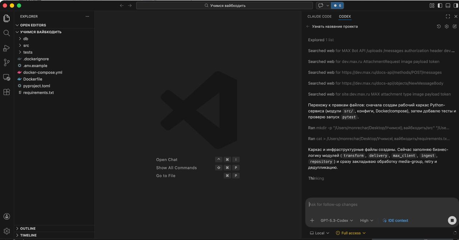Image resolution: width=459 pixels, height=240 pixels.
Task: Click the badge showing 6 sessions
Action: pos(337,5)
